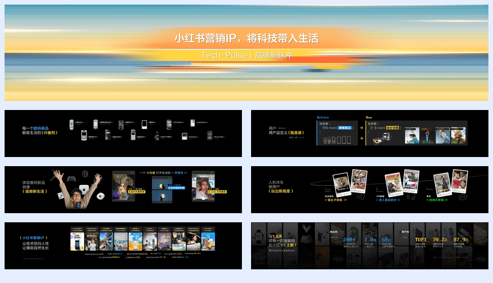Click the row of phone outline icons under Before
The width and height of the screenshot is (493, 283).
click(337, 140)
